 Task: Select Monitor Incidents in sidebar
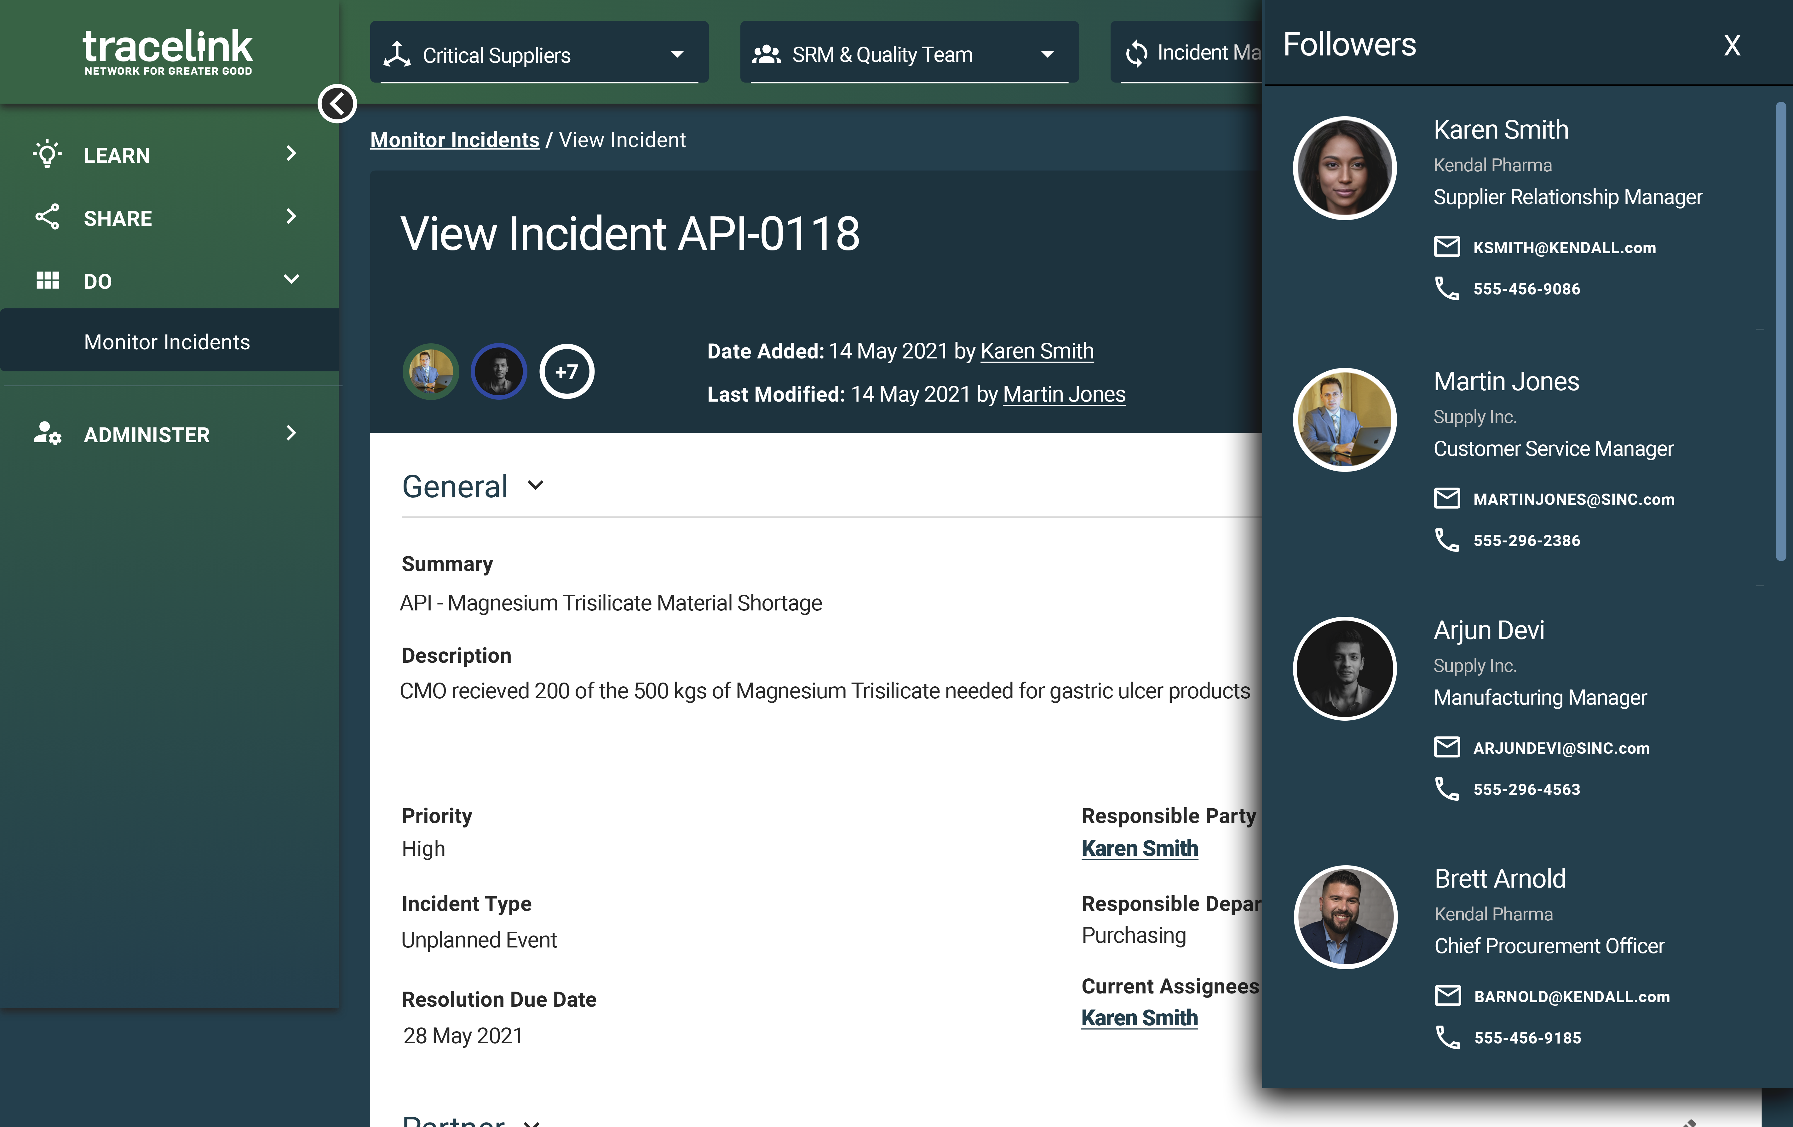(169, 341)
